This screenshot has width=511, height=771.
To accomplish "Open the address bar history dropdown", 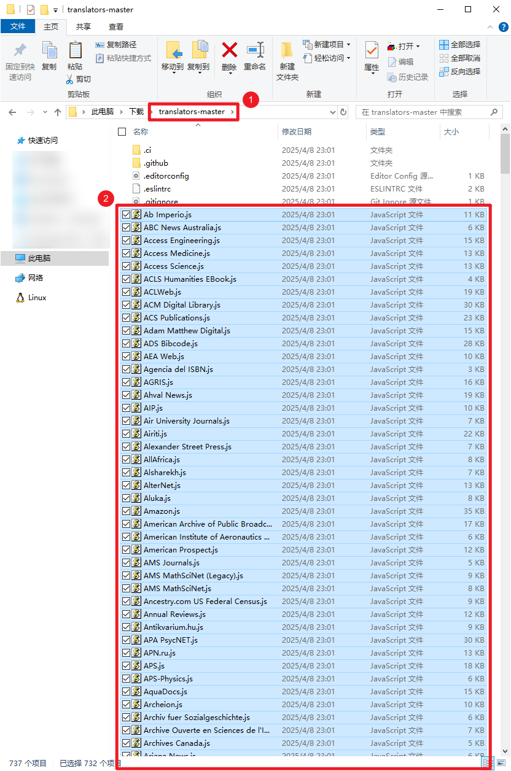I will 333,112.
